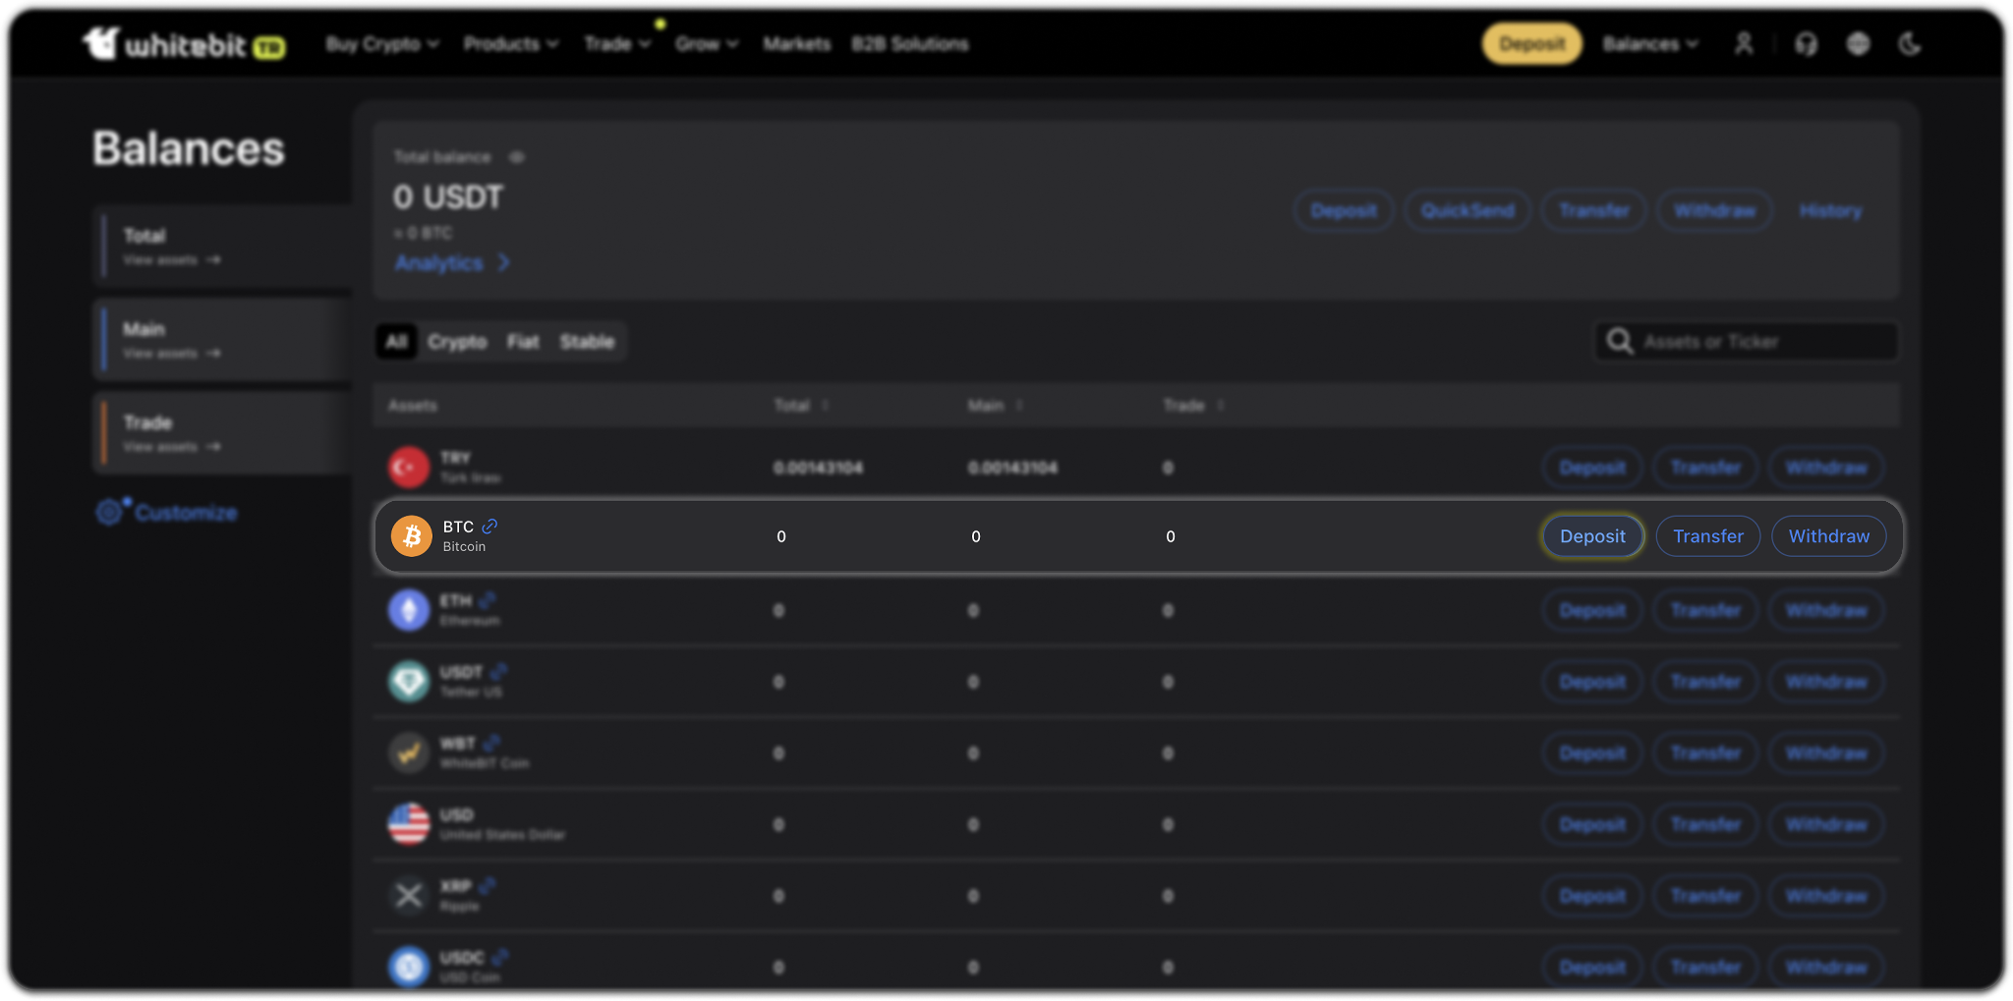Click Withdraw in the BTC row
Screen dimensions: 2013x1001
[1829, 536]
